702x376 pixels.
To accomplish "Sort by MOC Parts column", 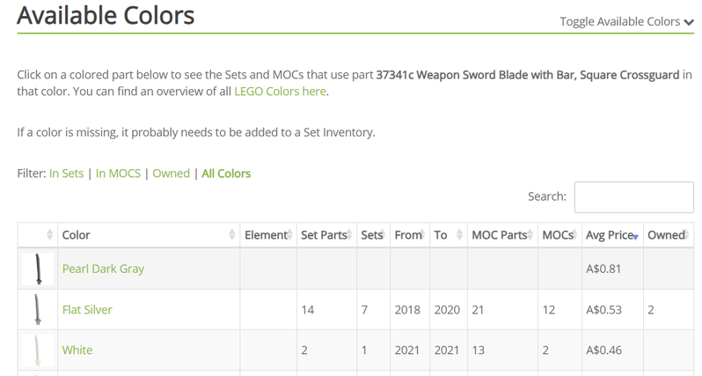I will coord(500,235).
